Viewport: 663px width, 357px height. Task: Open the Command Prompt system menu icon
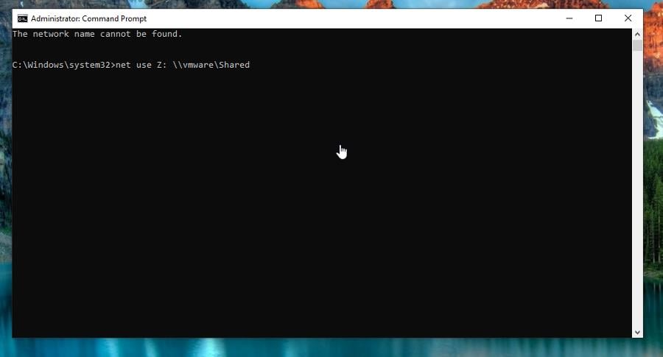[22, 18]
